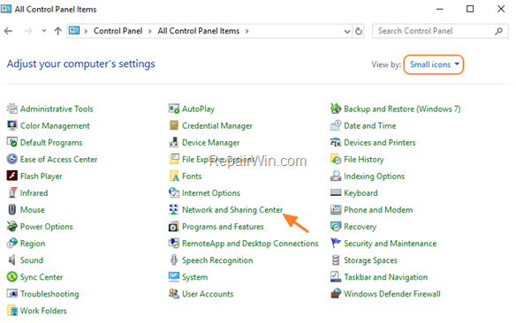Image resolution: width=516 pixels, height=323 pixels.
Task: Click the Administrative Tools icon
Action: 12,109
